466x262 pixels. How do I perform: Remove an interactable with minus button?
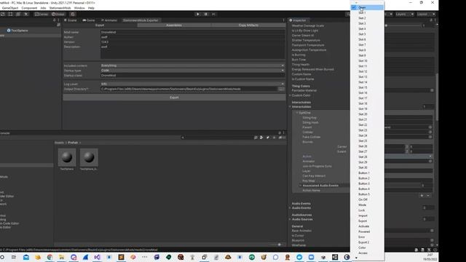click(x=428, y=196)
